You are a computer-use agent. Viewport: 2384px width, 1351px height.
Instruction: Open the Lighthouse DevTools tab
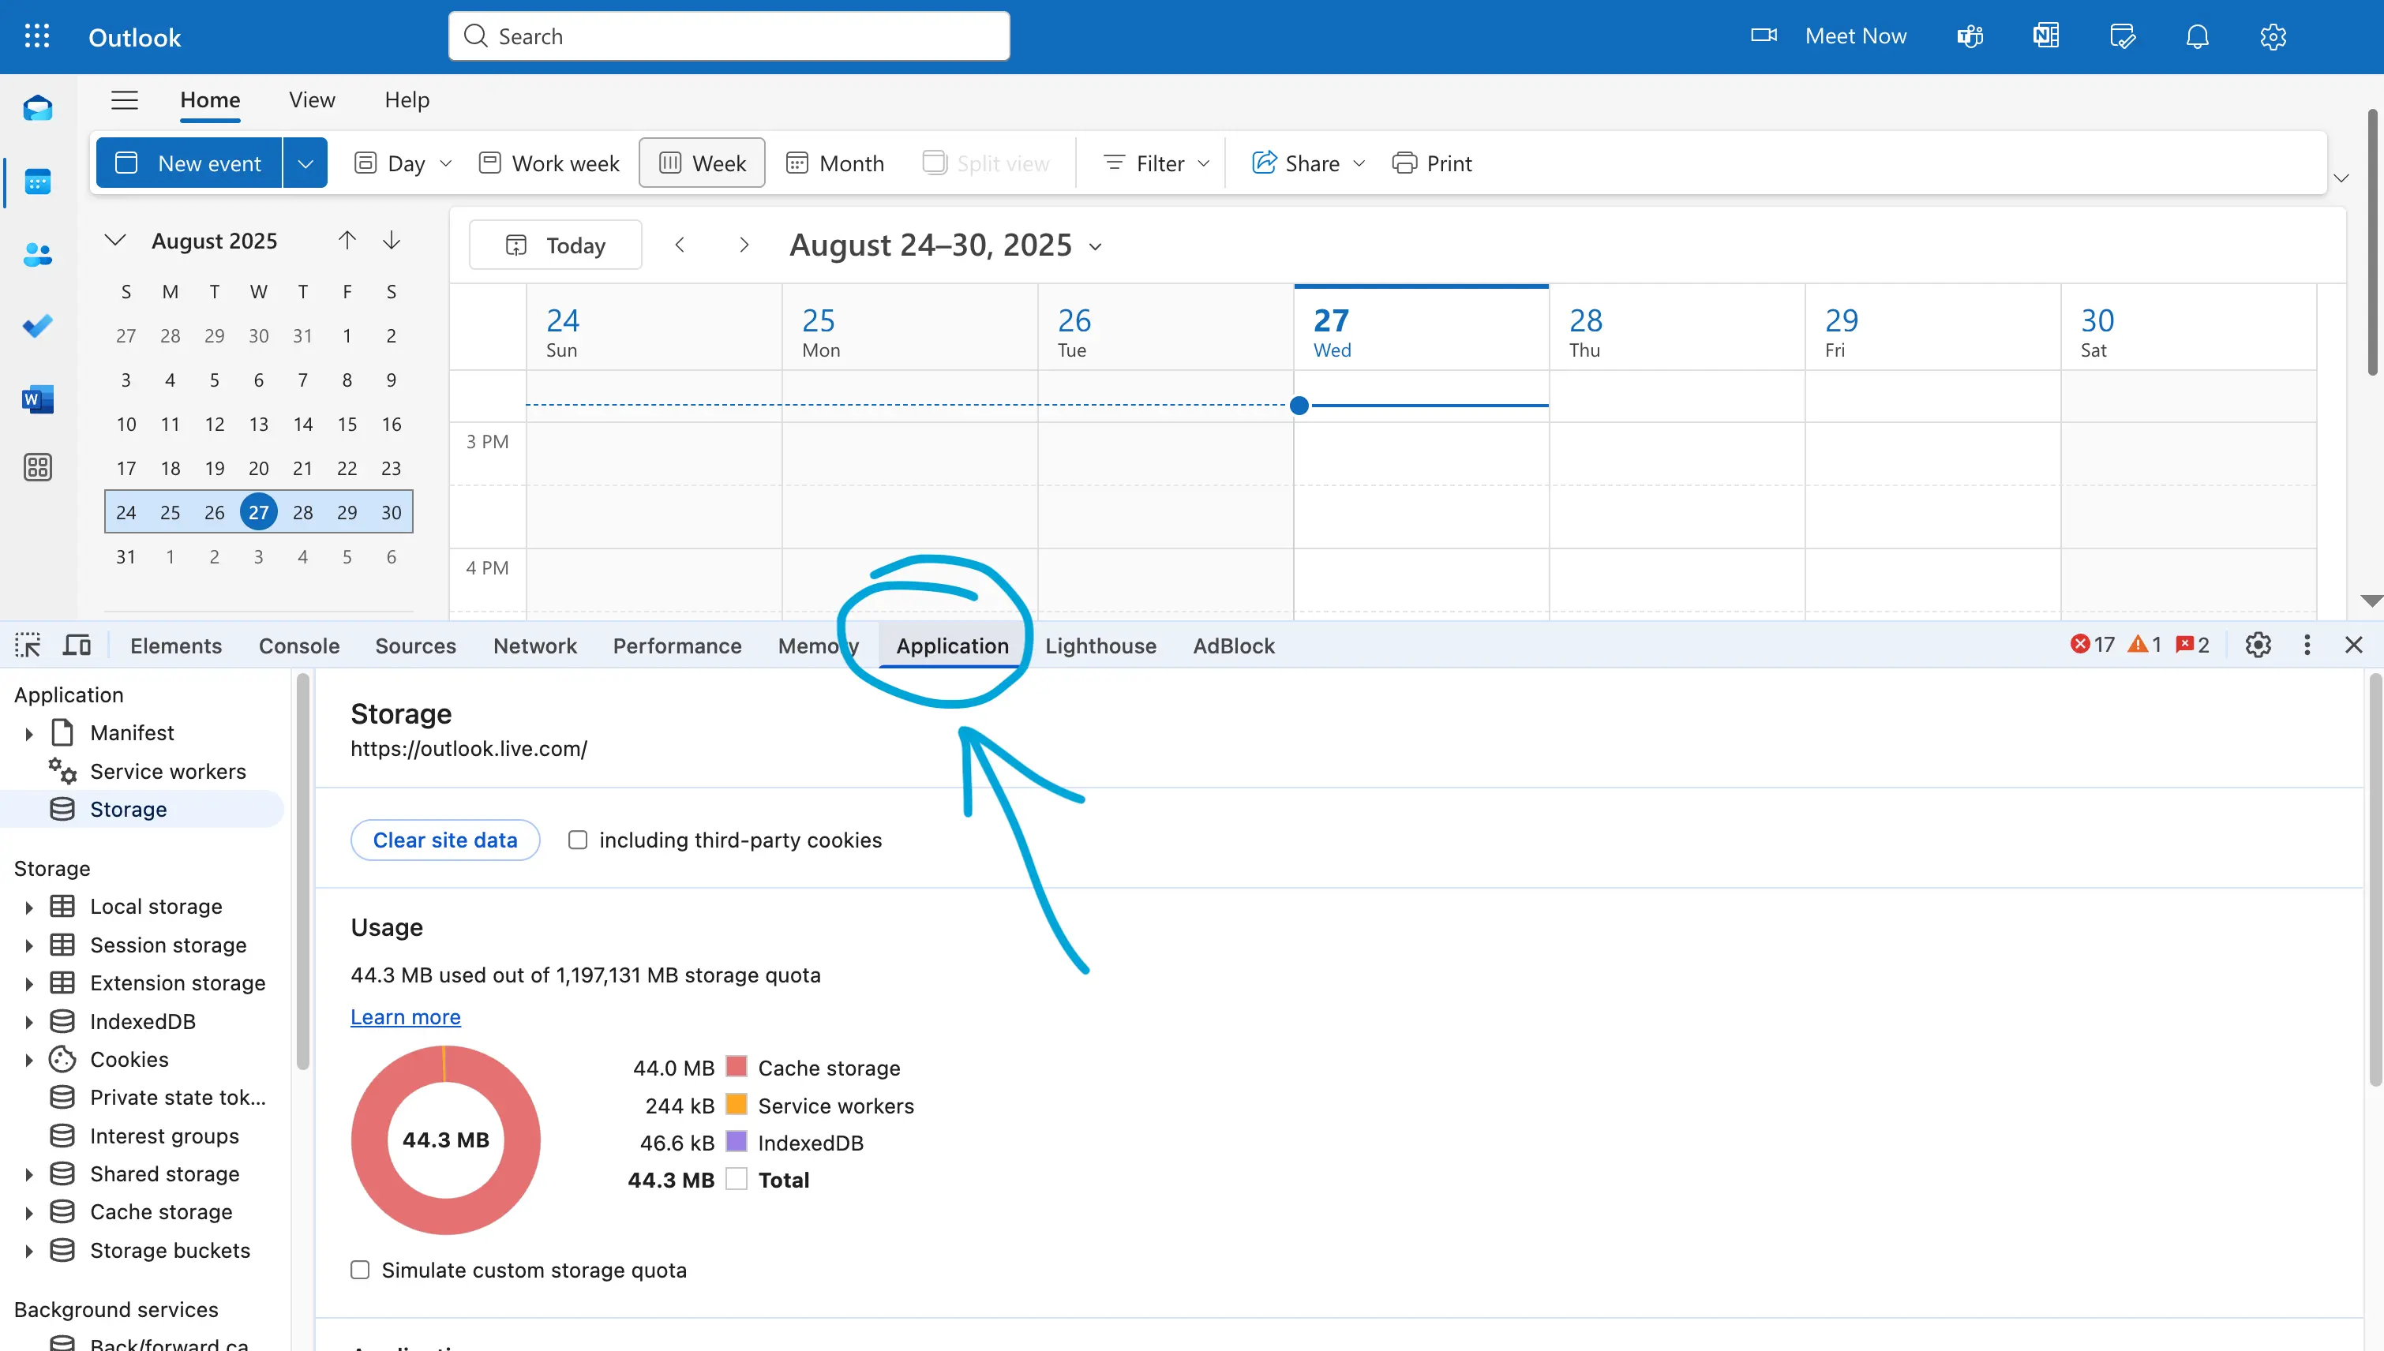click(x=1100, y=646)
